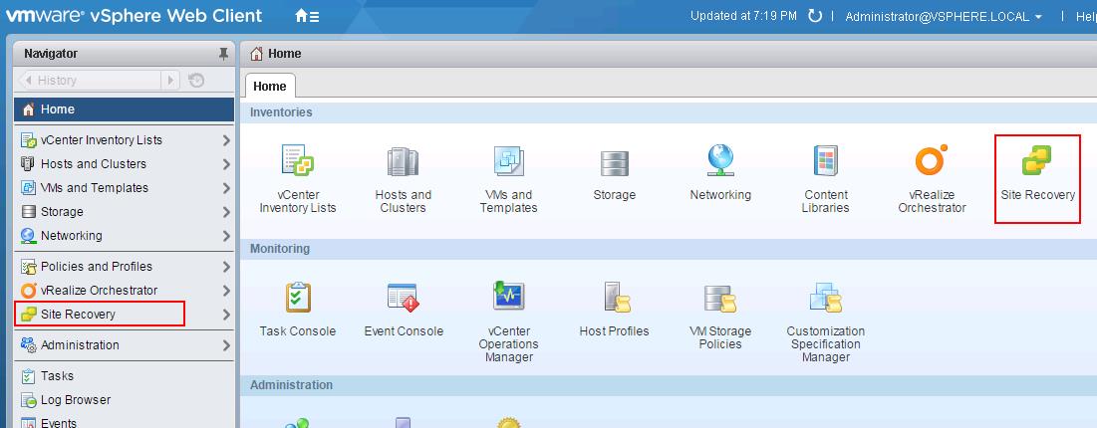Select vRealize Orchestrator in Navigator

[124, 290]
